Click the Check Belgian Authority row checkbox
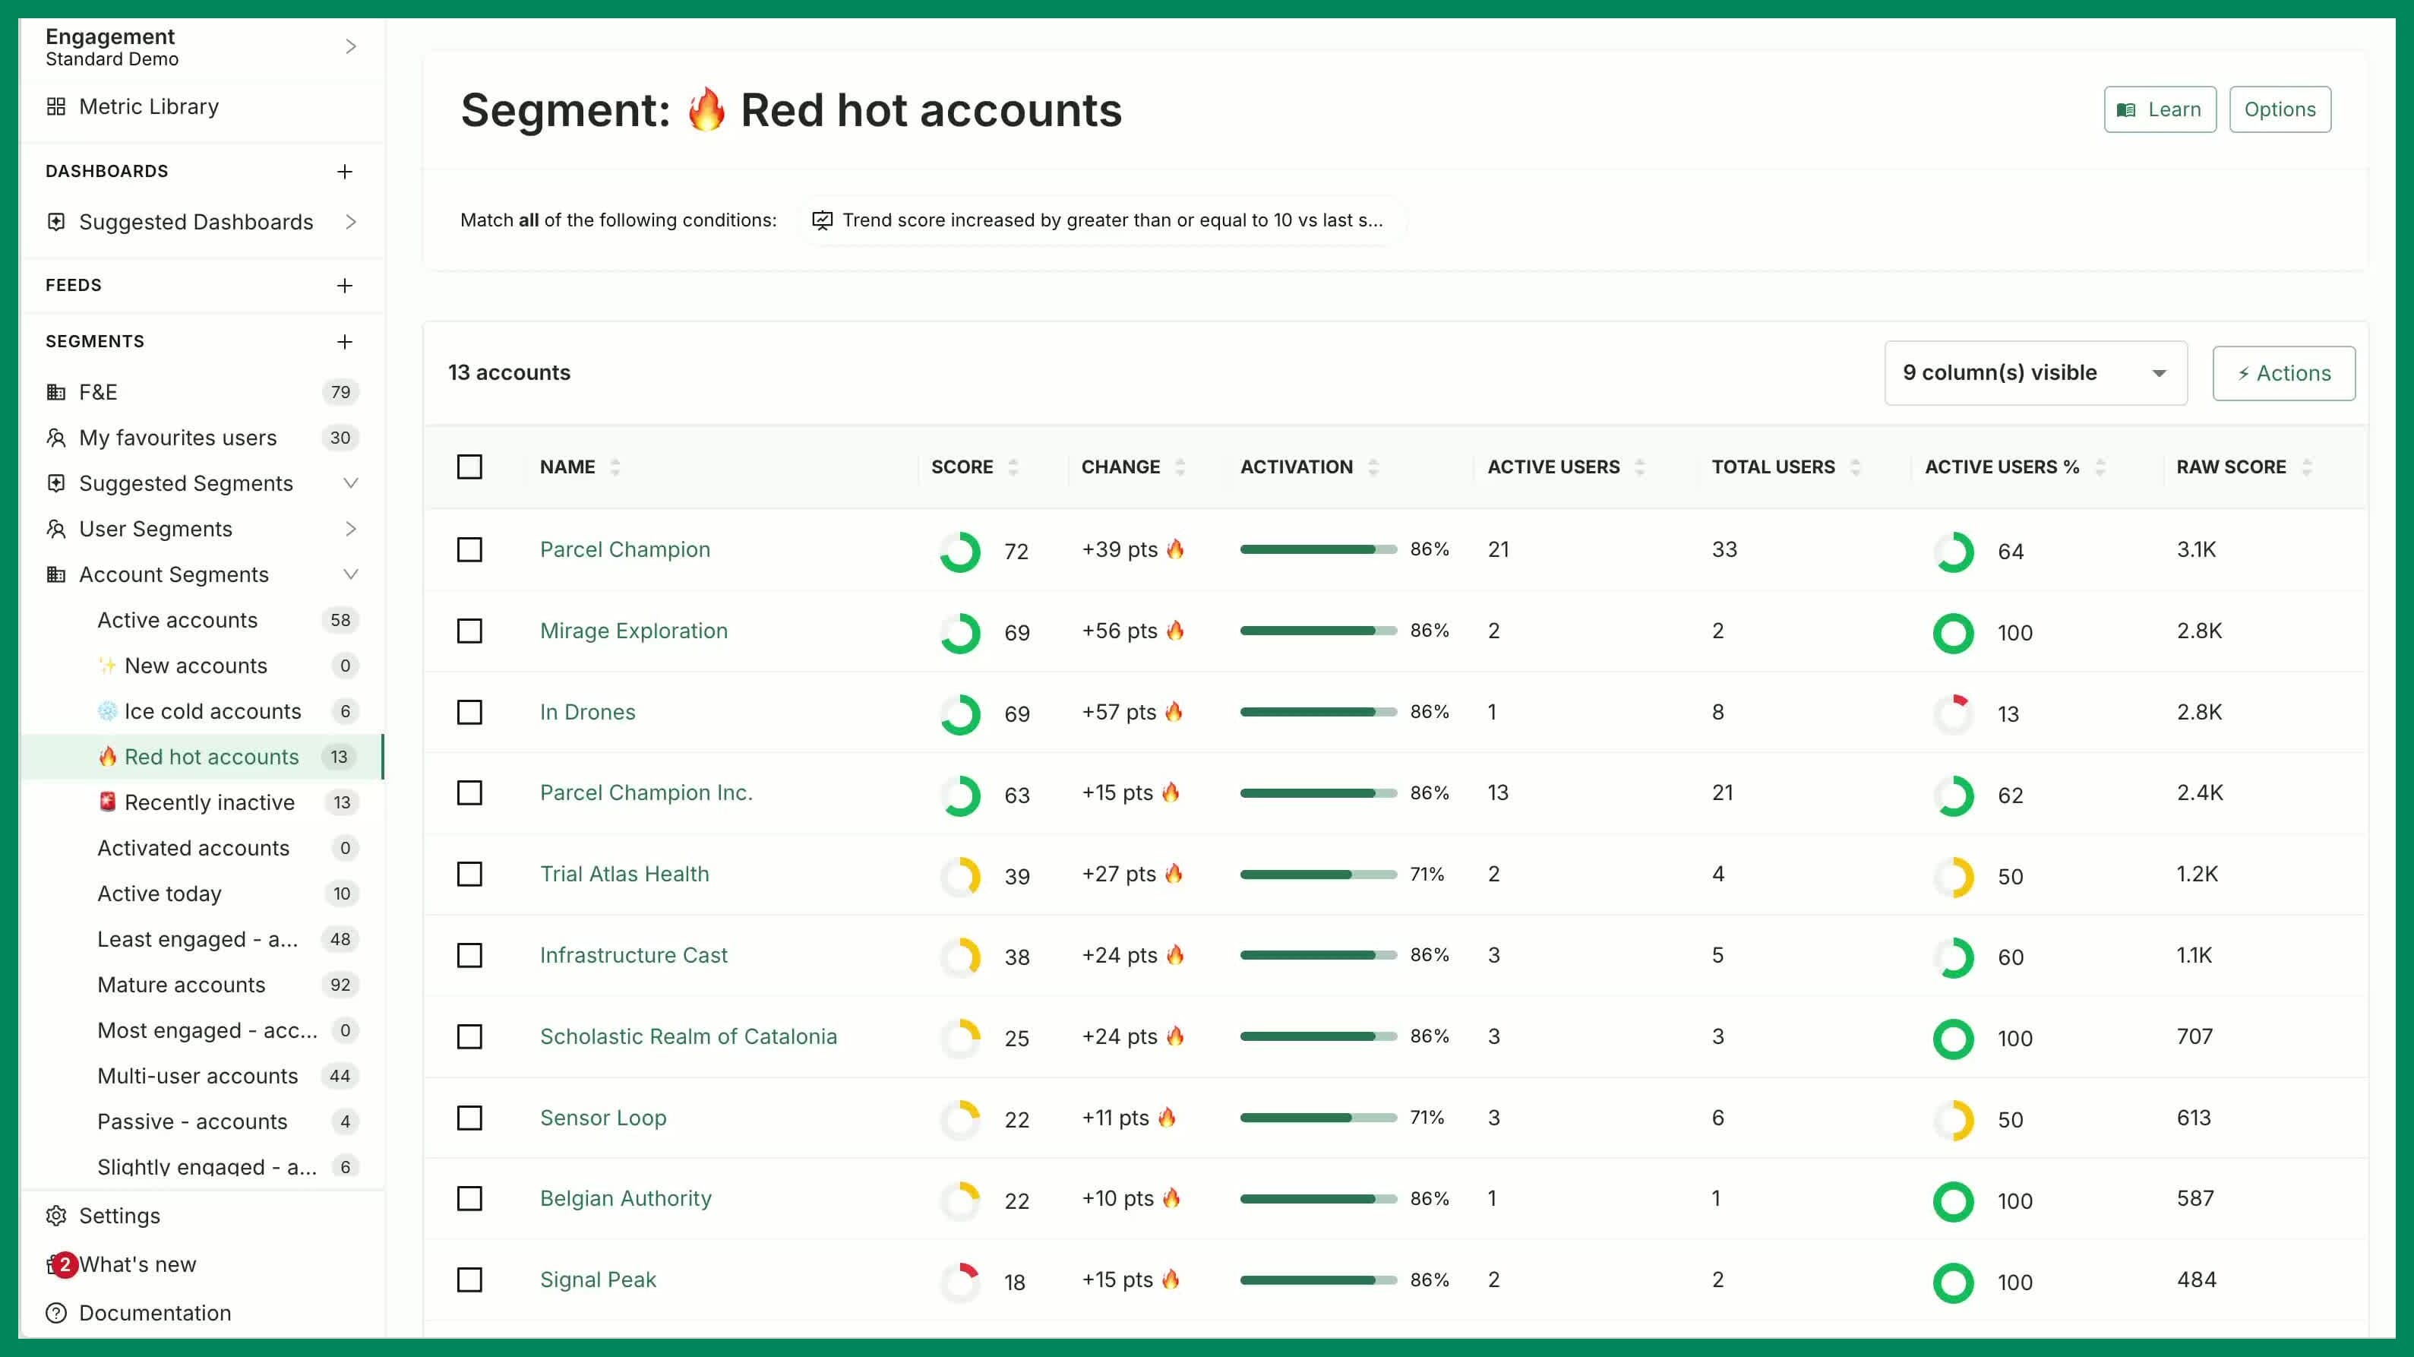This screenshot has width=2414, height=1357. click(x=469, y=1199)
